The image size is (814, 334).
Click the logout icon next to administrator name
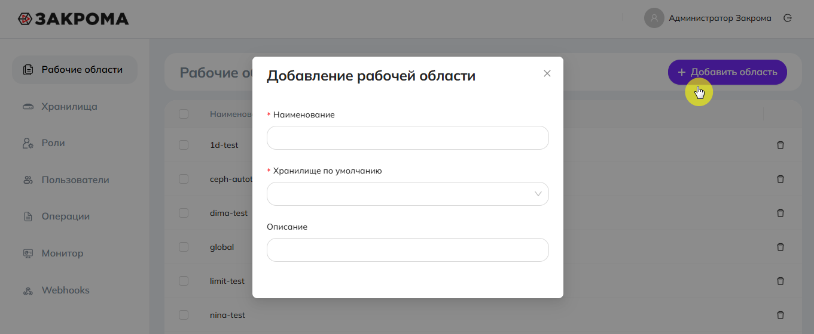tap(788, 18)
